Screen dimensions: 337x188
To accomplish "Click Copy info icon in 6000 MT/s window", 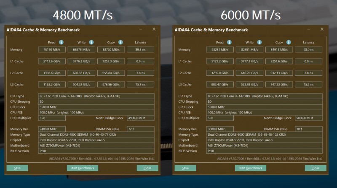I will [x=289, y=42].
